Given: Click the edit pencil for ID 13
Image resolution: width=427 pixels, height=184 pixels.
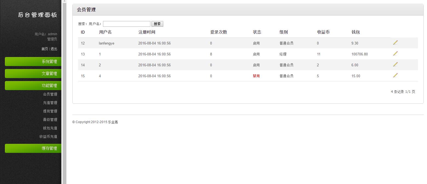Looking at the screenshot, I should click(x=395, y=54).
